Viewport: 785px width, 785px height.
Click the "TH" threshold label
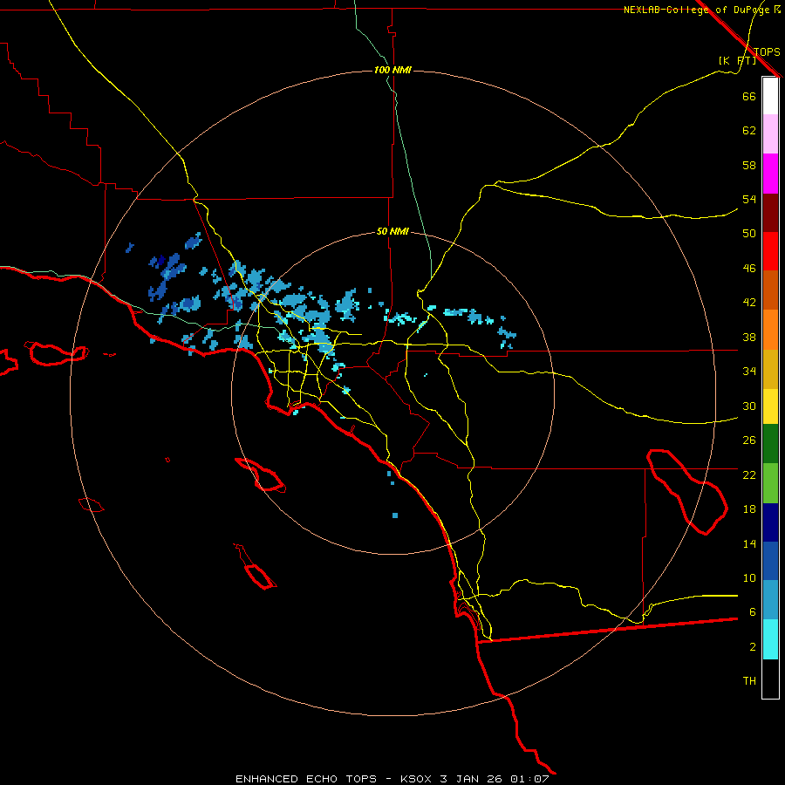[x=749, y=681]
